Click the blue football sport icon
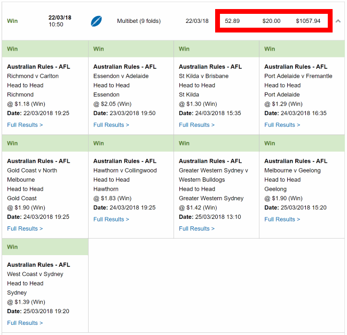Screen dimensions: 347x335 (x=96, y=21)
